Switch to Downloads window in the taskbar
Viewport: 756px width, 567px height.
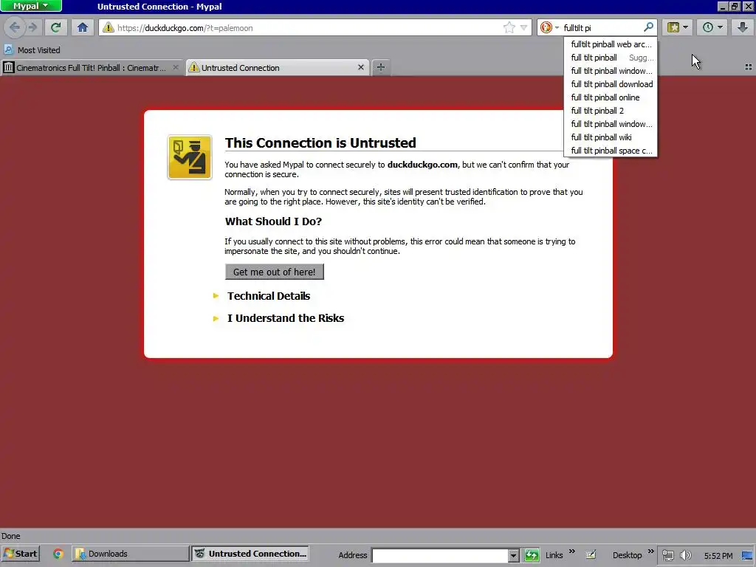point(130,554)
